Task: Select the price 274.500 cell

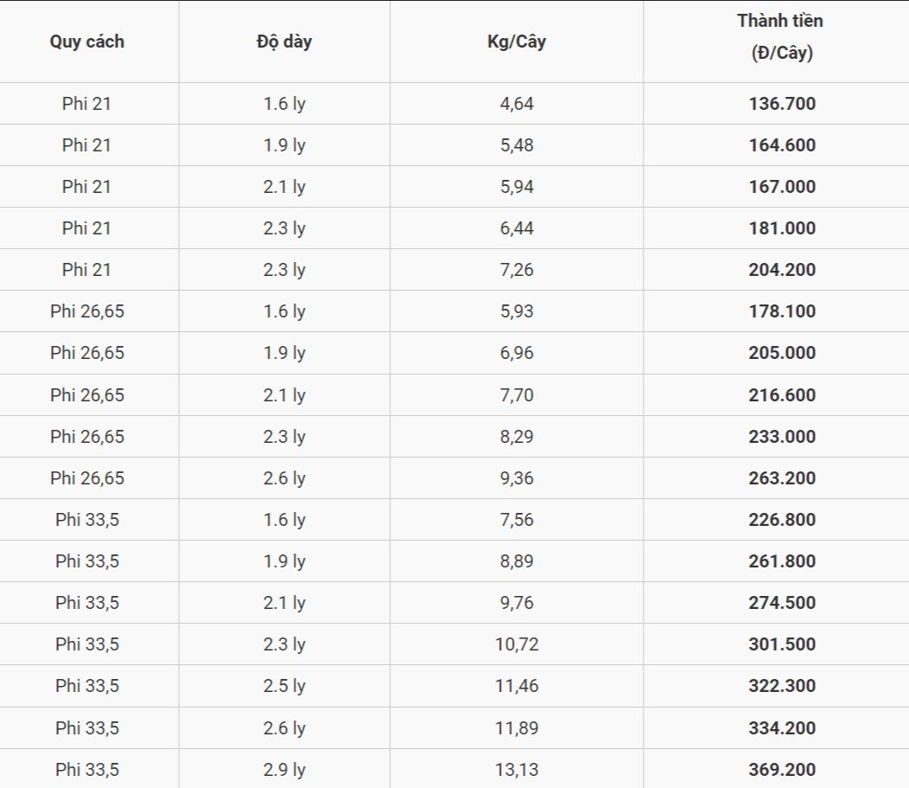Action: (x=782, y=603)
